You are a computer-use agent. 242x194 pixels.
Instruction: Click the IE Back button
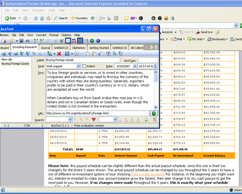coord(11,18)
